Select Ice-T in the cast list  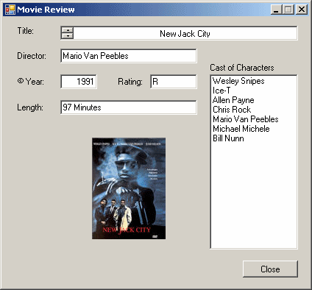click(221, 91)
